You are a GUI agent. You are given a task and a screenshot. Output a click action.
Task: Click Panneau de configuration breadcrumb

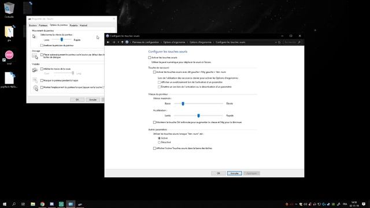[145, 42]
